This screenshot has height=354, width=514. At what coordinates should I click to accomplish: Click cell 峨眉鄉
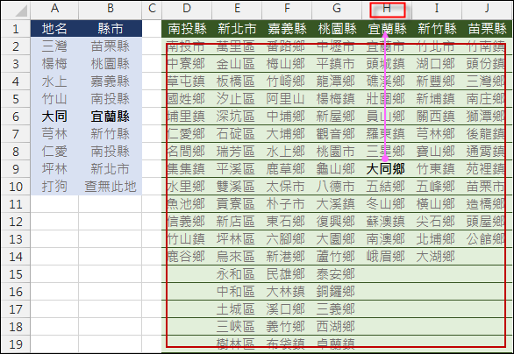click(x=387, y=257)
